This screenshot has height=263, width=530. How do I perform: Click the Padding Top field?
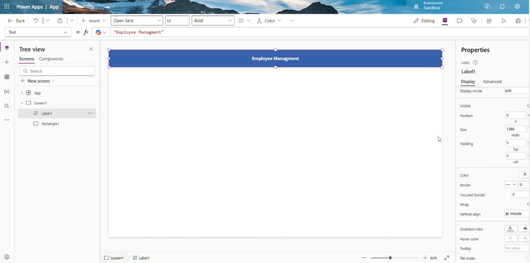516,143
